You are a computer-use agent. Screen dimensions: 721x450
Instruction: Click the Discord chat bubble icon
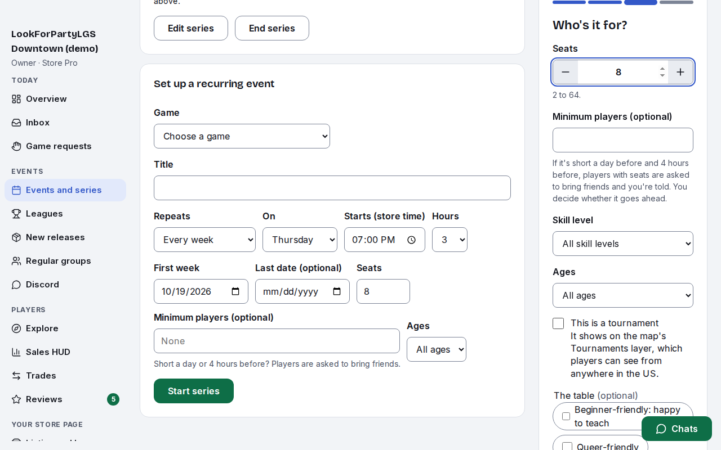pyautogui.click(x=16, y=285)
